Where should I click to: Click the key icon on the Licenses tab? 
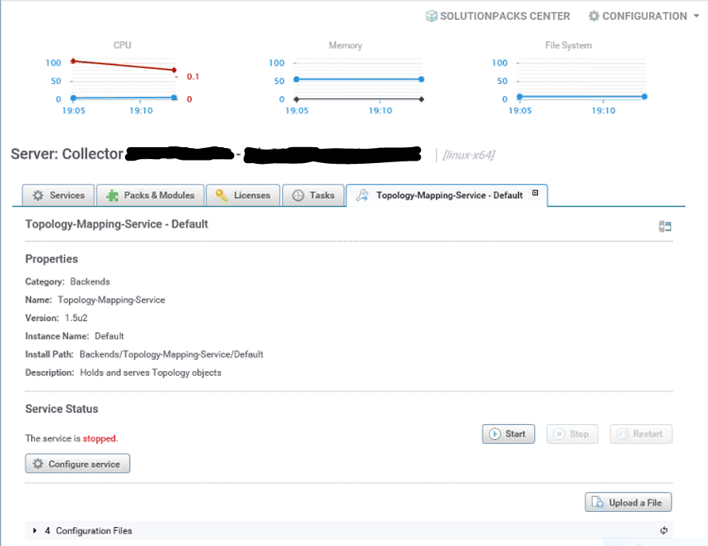pos(221,195)
